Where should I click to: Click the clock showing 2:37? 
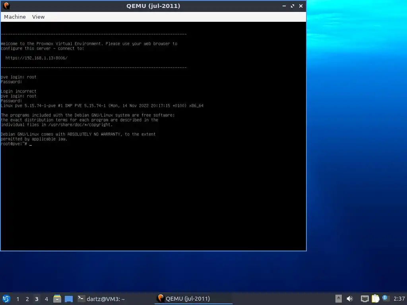point(399,299)
